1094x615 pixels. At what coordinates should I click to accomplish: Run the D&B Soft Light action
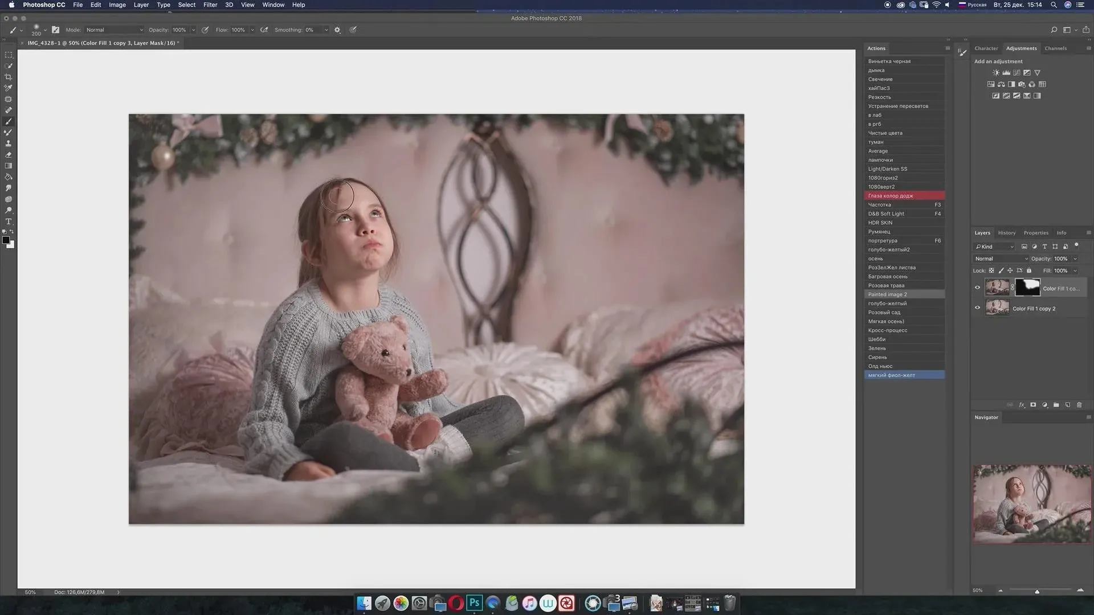tap(886, 214)
